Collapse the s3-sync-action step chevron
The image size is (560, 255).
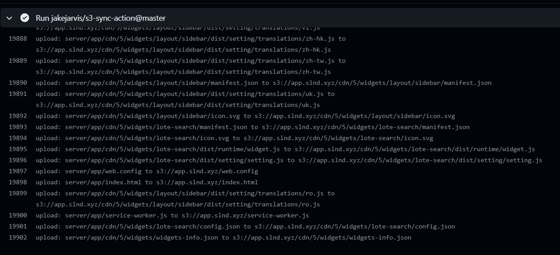(9, 18)
